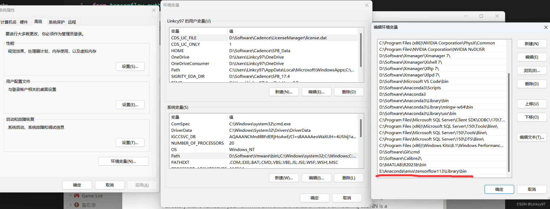Screen dimensions: 550x209
Task: Select E:\Anaconda\envs\tensorflow113\Library\bin entry
Action: tap(442, 171)
